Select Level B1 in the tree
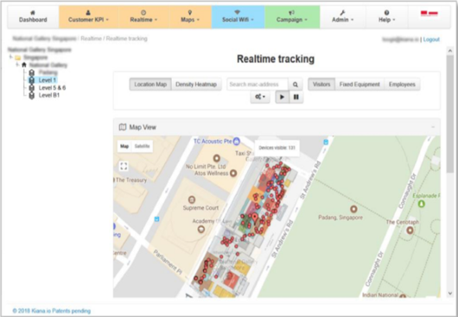458x317 pixels. click(x=48, y=95)
